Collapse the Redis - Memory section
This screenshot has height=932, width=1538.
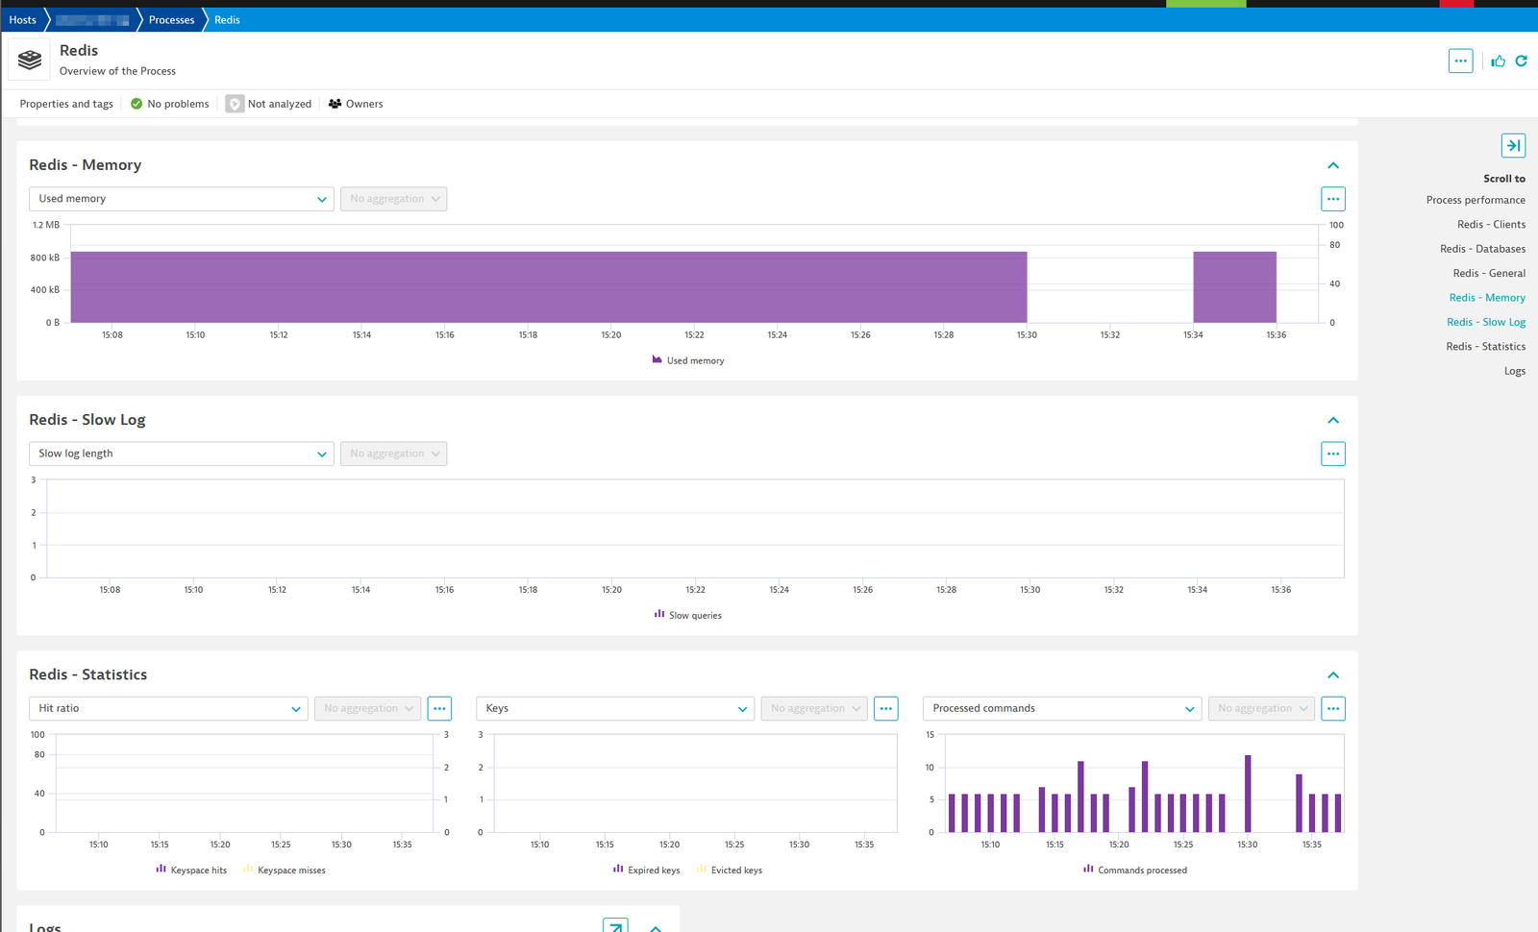click(x=1333, y=165)
